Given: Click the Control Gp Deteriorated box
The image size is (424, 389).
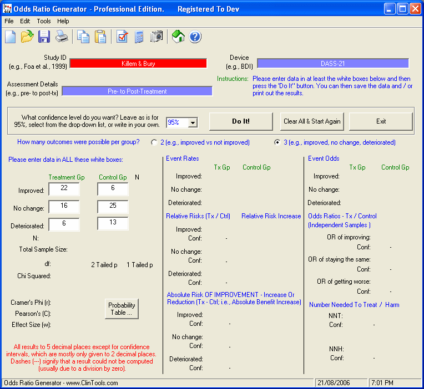Looking at the screenshot, I should 113,223.
